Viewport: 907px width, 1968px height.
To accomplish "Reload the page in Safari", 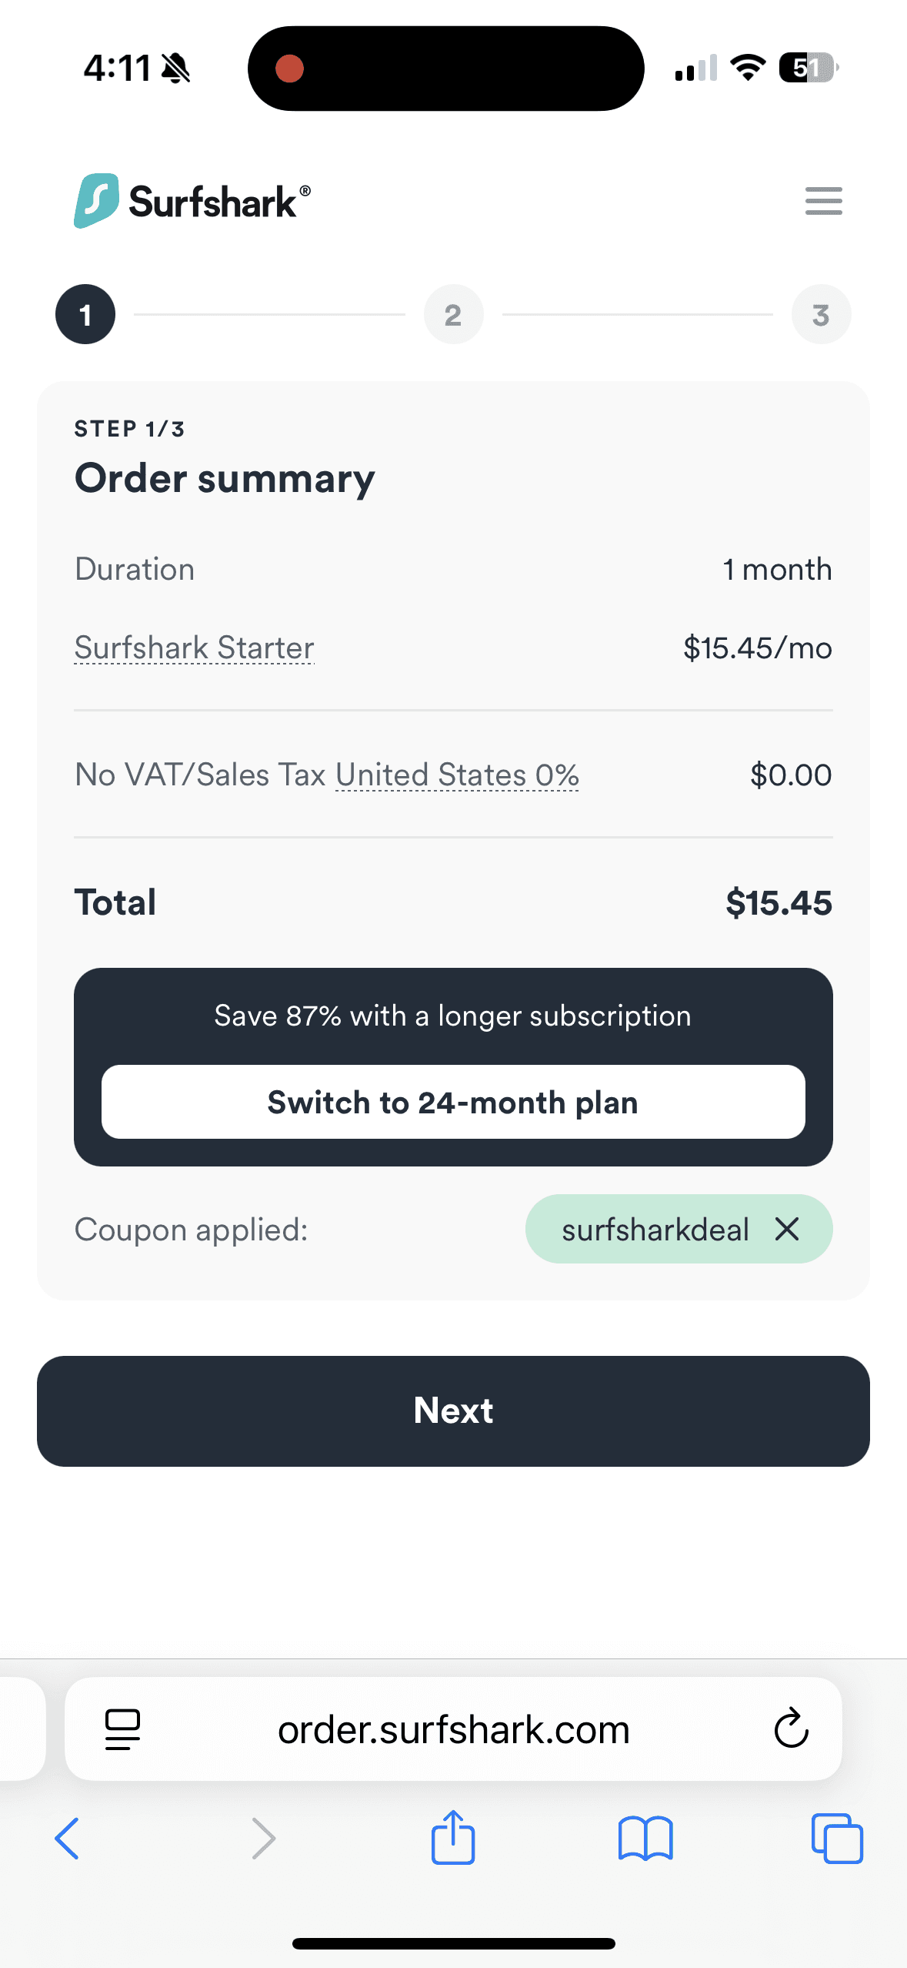I will [x=791, y=1729].
